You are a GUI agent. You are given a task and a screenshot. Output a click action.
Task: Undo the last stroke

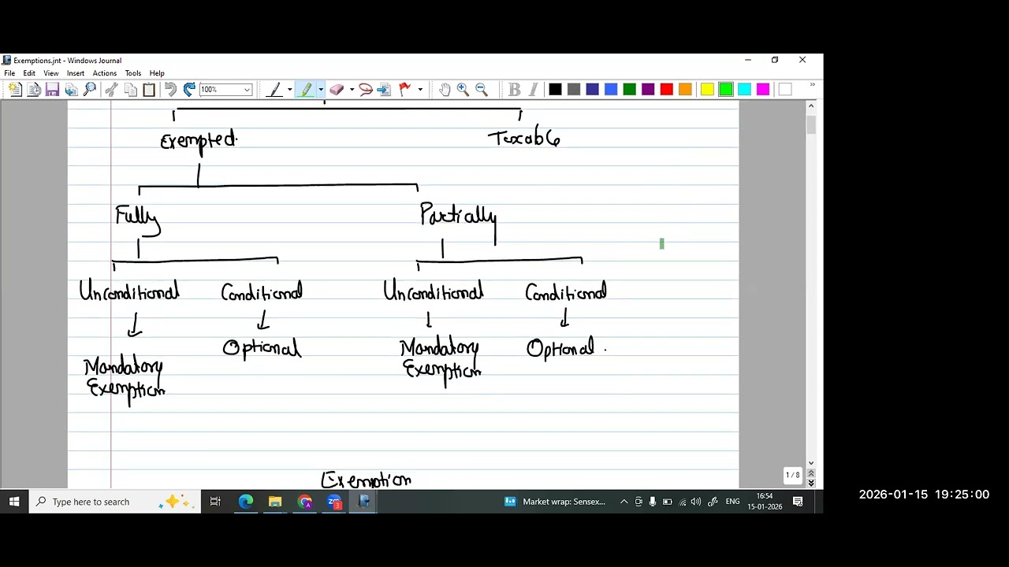(170, 90)
